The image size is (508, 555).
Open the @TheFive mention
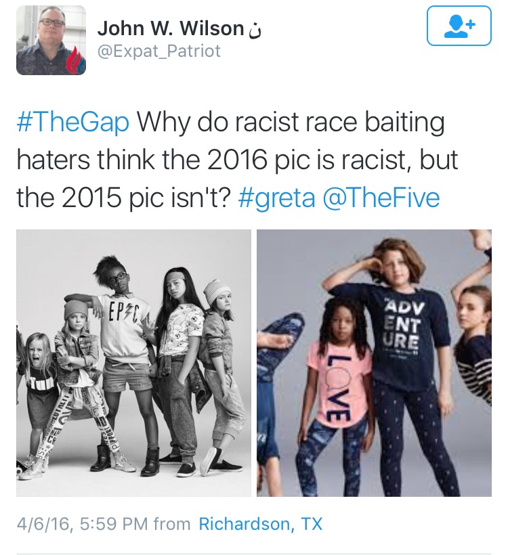tap(381, 197)
